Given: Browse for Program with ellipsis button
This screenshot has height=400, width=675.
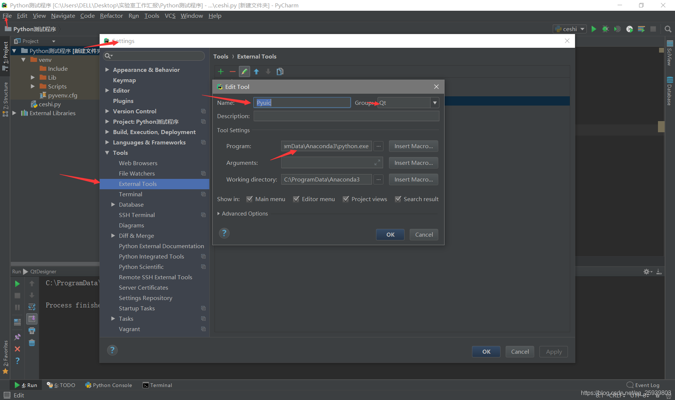Looking at the screenshot, I should point(378,146).
